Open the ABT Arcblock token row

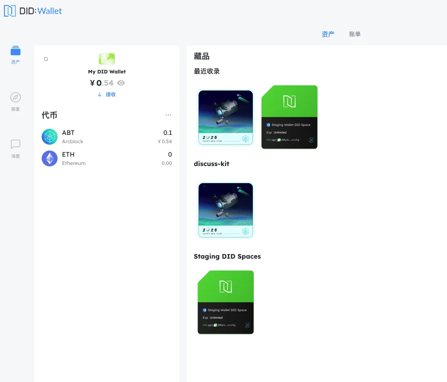pos(107,137)
